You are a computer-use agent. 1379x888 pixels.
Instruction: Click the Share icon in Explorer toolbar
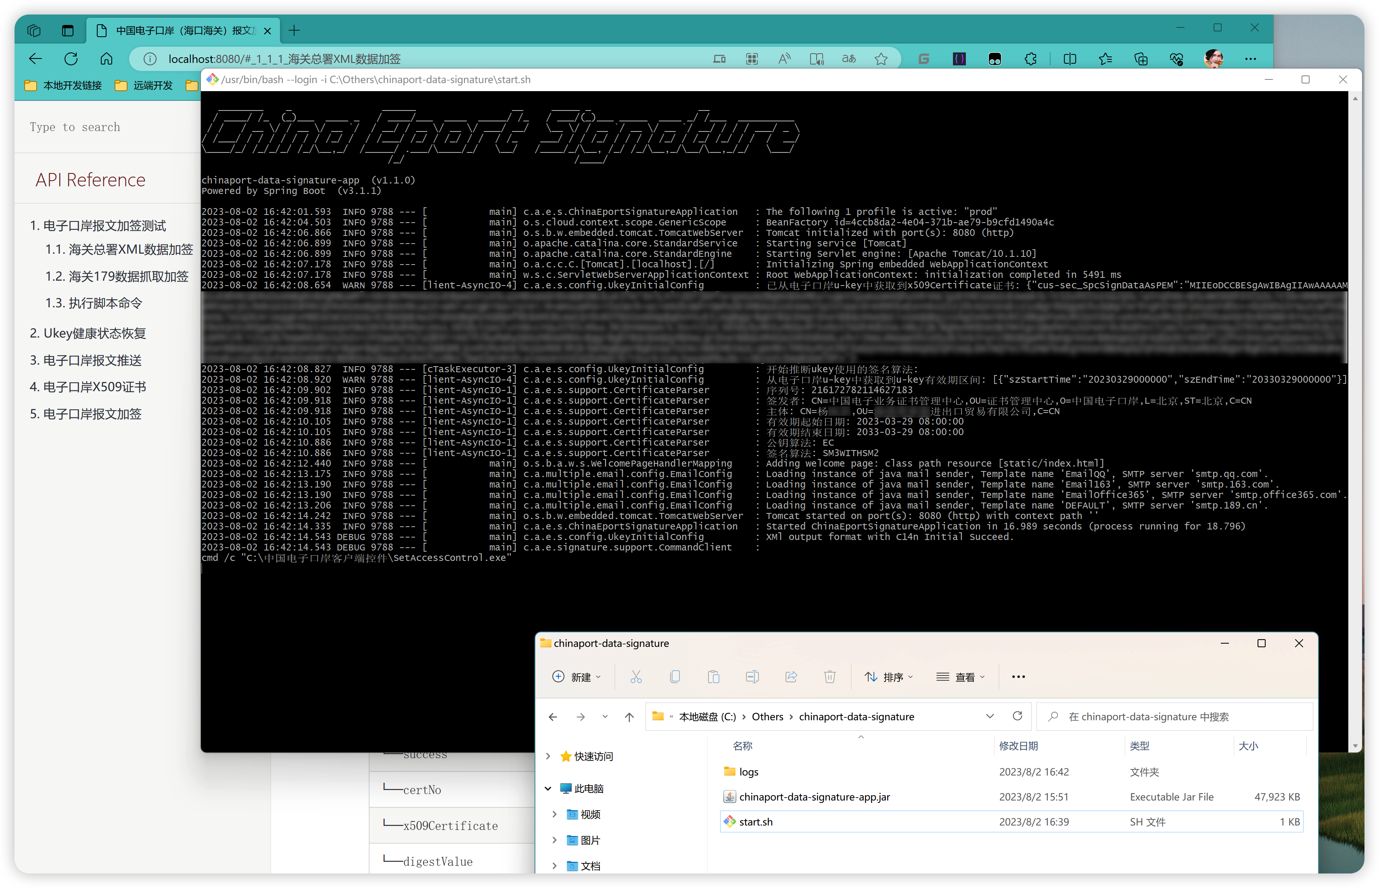pyautogui.click(x=791, y=677)
